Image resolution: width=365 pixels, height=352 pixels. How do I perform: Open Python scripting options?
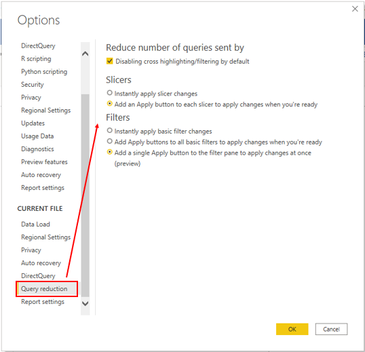pos(44,72)
